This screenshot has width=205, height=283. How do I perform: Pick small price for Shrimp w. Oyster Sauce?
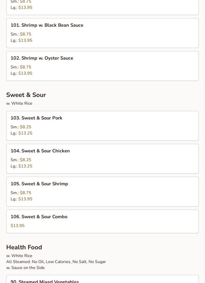(x=25, y=67)
